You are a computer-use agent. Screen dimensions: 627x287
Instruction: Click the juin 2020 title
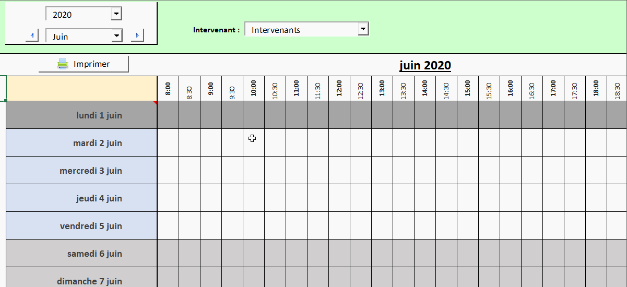click(425, 65)
